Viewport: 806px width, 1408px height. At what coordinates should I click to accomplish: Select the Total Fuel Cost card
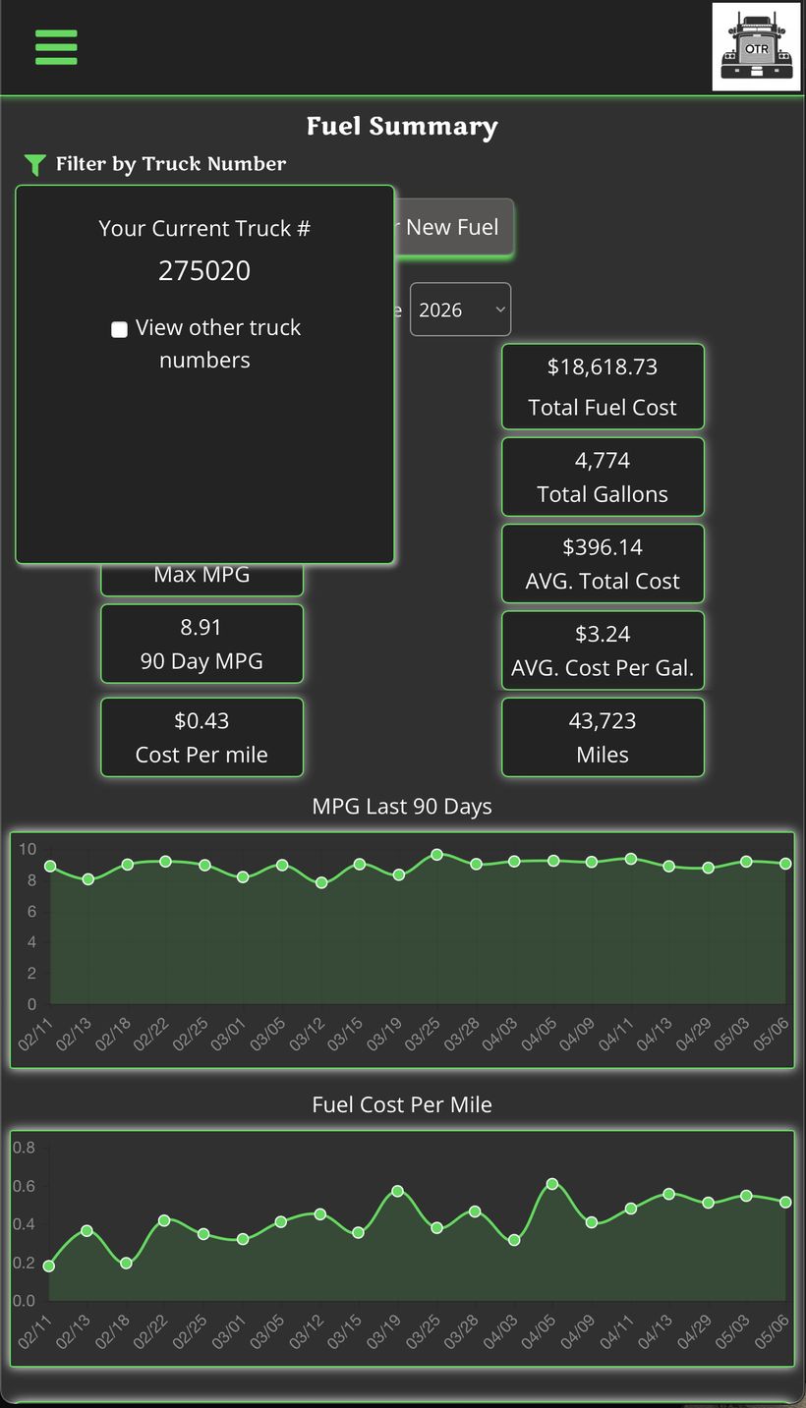click(x=603, y=386)
